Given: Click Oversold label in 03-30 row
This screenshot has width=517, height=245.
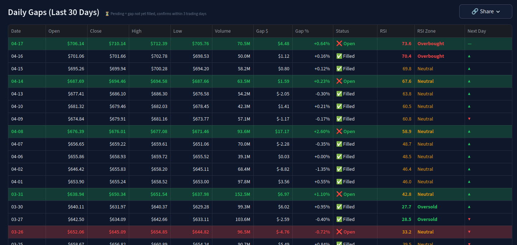Looking at the screenshot, I should [427, 207].
